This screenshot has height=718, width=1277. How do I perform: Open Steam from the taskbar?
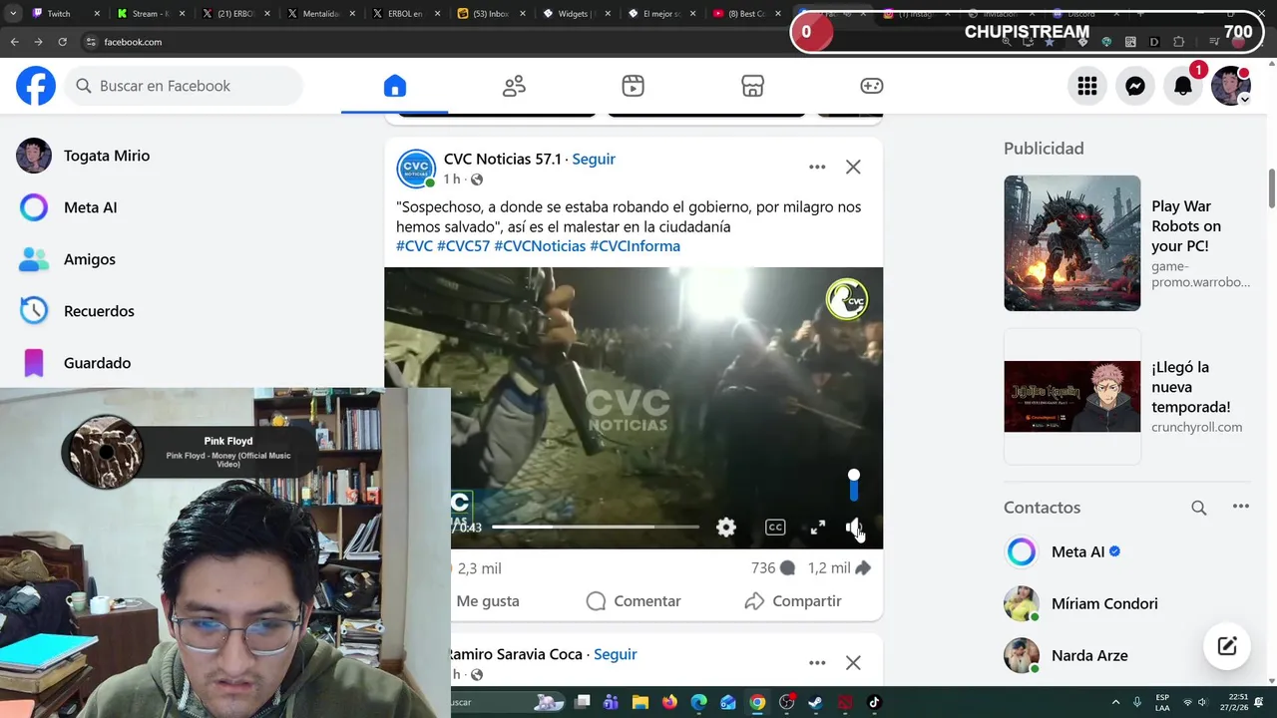[x=815, y=702]
